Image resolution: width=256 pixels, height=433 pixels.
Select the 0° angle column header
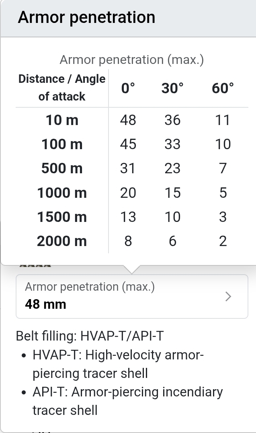(x=128, y=88)
